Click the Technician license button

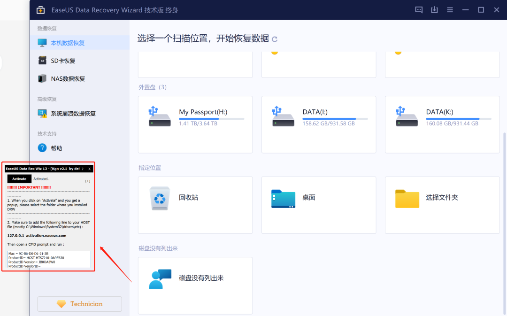click(80, 304)
